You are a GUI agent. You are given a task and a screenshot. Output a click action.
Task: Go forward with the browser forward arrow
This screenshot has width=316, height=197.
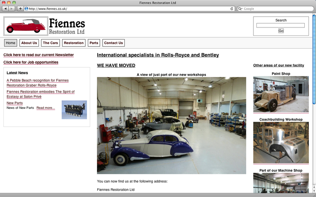tap(12, 9)
